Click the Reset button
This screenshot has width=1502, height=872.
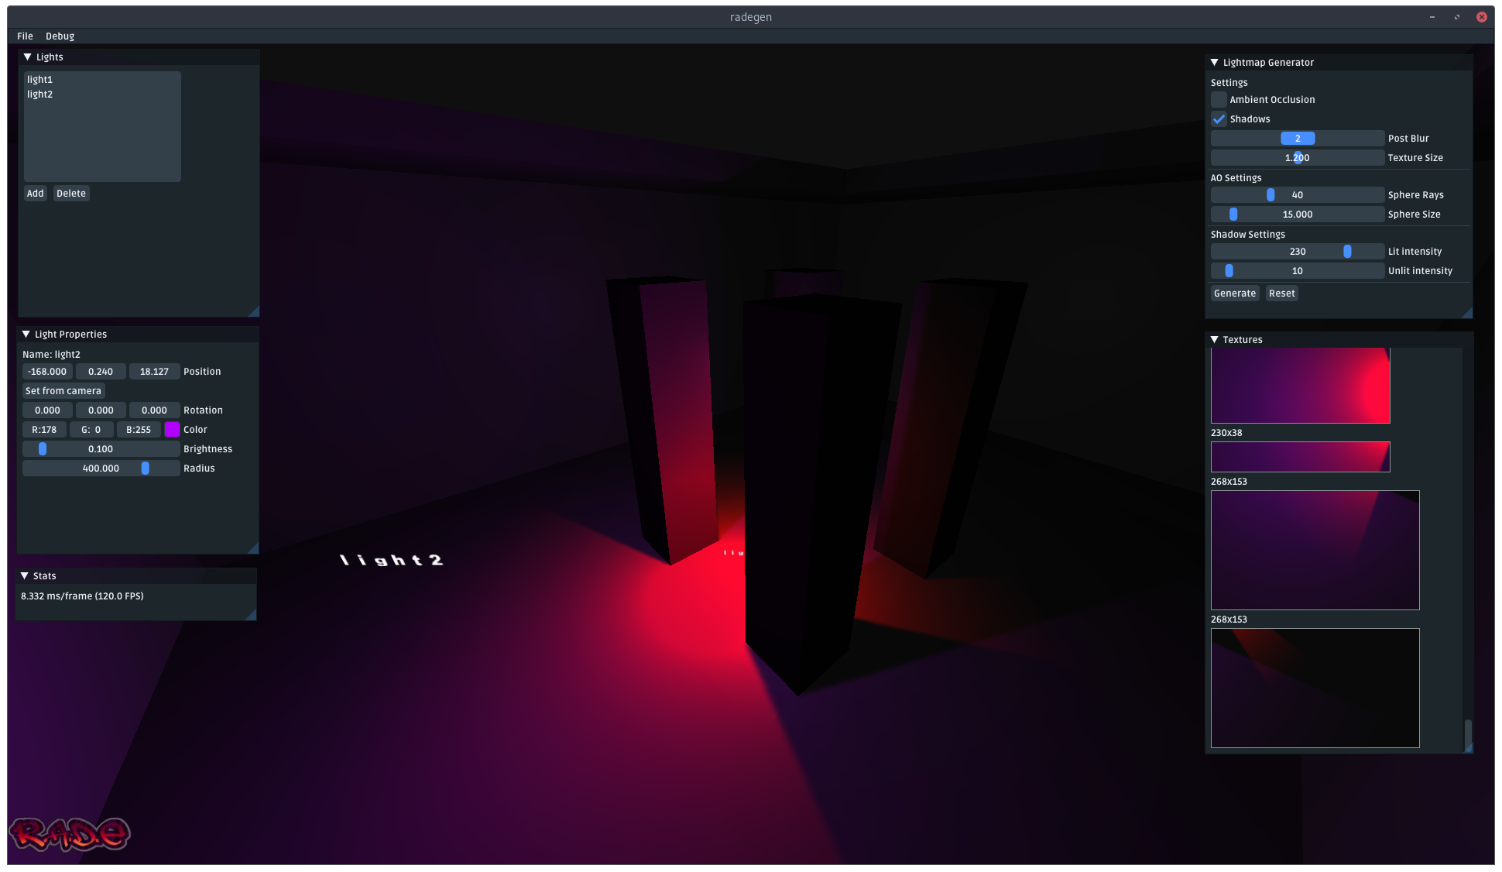tap(1281, 294)
